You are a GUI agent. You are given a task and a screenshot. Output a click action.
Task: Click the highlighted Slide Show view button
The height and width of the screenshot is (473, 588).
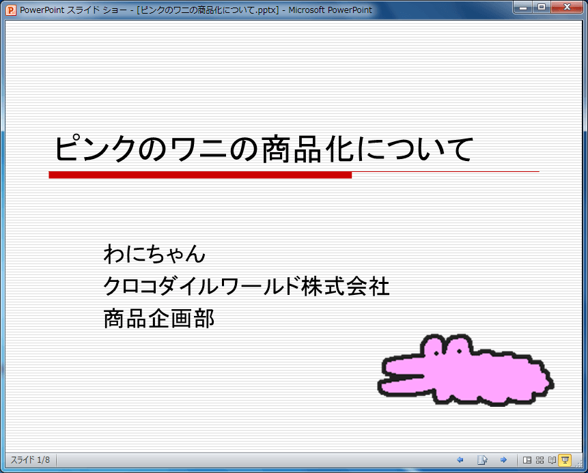tap(565, 460)
